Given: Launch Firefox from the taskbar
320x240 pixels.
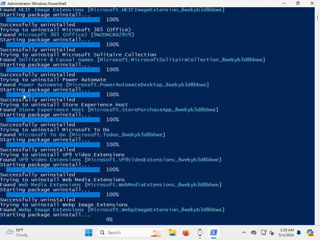Looking at the screenshot, I should (186, 232).
